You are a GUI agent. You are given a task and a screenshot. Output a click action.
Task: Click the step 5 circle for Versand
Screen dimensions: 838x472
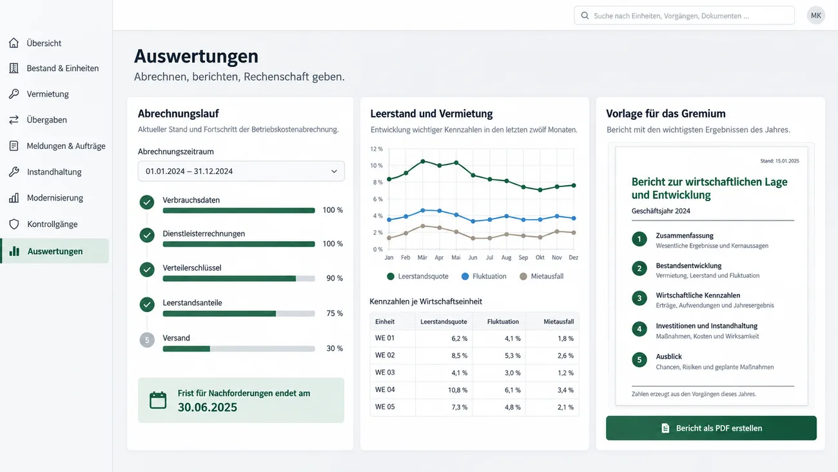pos(147,340)
